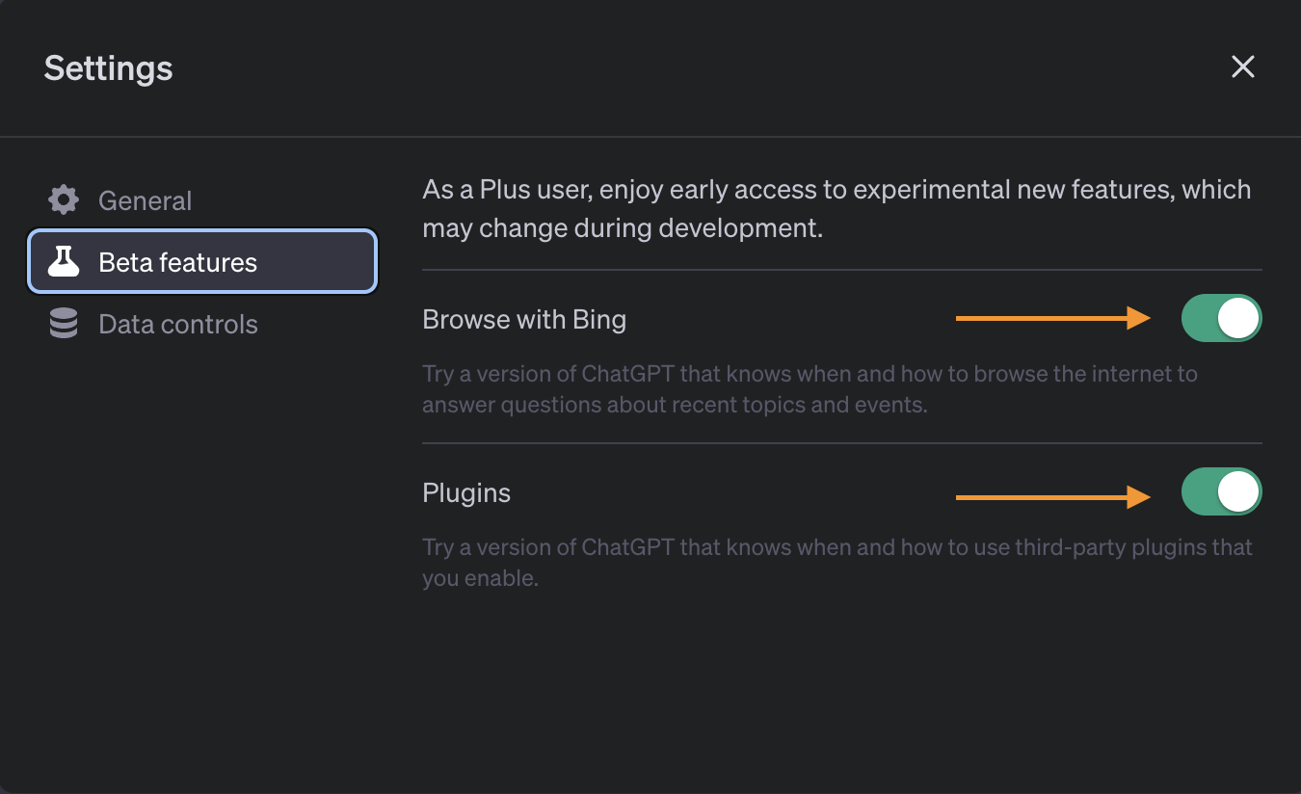Click the white knob of the Plugins switch

click(x=1238, y=492)
